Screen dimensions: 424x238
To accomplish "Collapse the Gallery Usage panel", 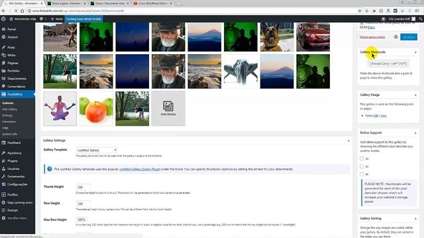I will coord(415,95).
